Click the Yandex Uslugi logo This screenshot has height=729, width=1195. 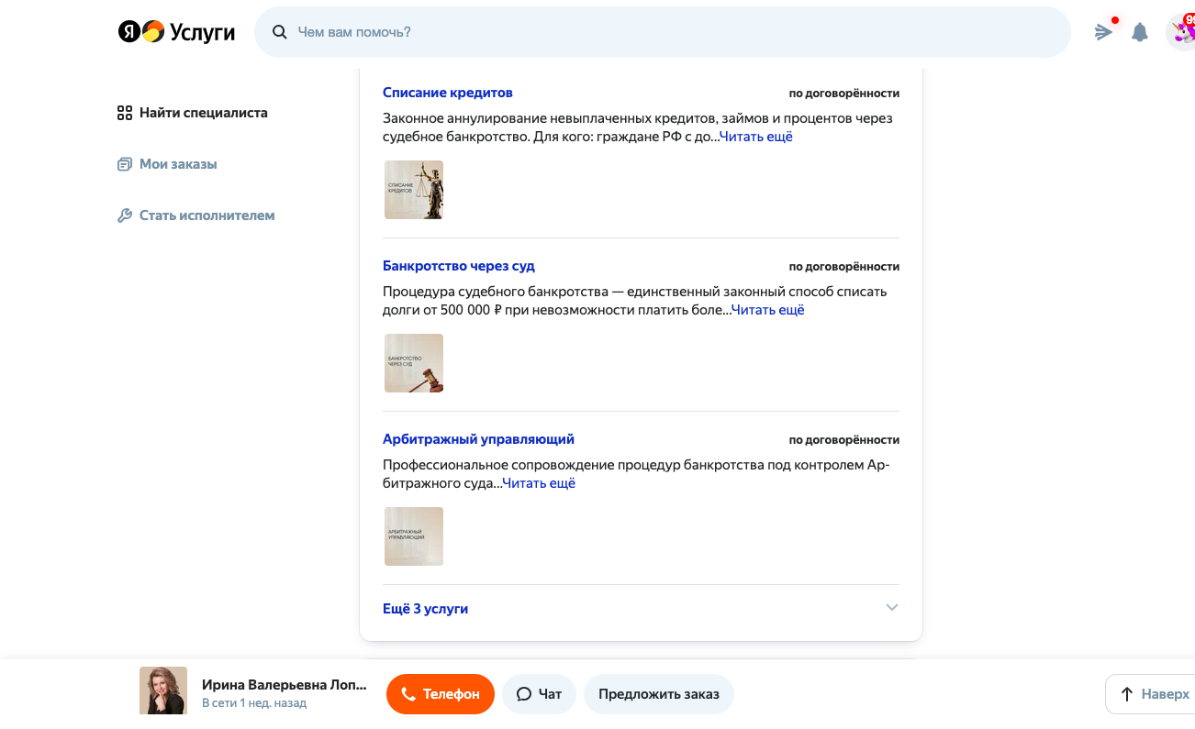(x=176, y=32)
